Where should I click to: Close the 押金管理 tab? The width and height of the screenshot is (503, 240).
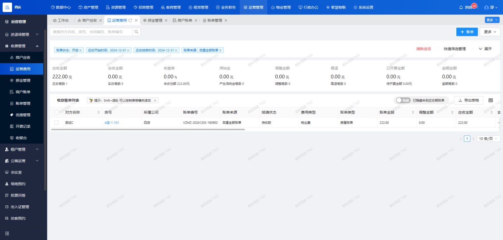click(x=166, y=20)
